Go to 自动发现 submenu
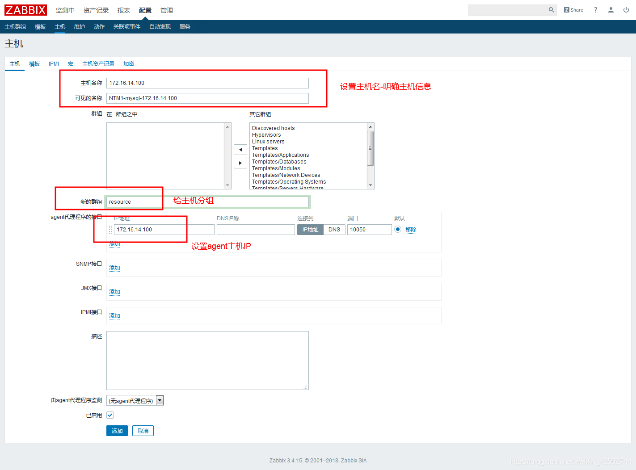Viewport: 636px width, 470px height. (x=160, y=27)
